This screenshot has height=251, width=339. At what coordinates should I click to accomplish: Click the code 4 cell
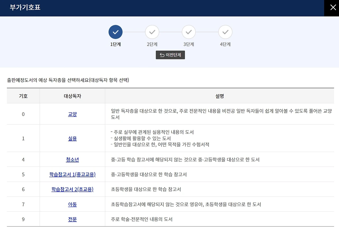(23, 160)
